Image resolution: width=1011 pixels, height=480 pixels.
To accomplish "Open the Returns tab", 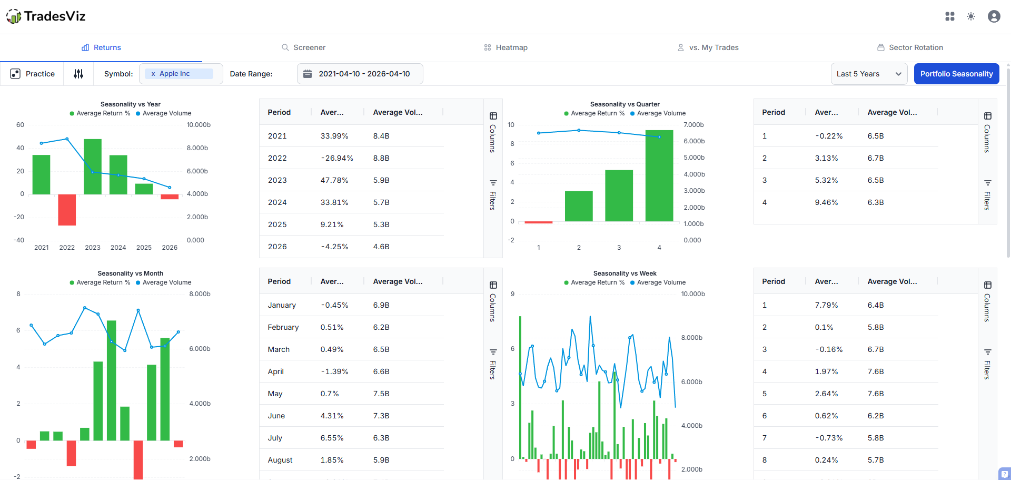I will pyautogui.click(x=101, y=47).
